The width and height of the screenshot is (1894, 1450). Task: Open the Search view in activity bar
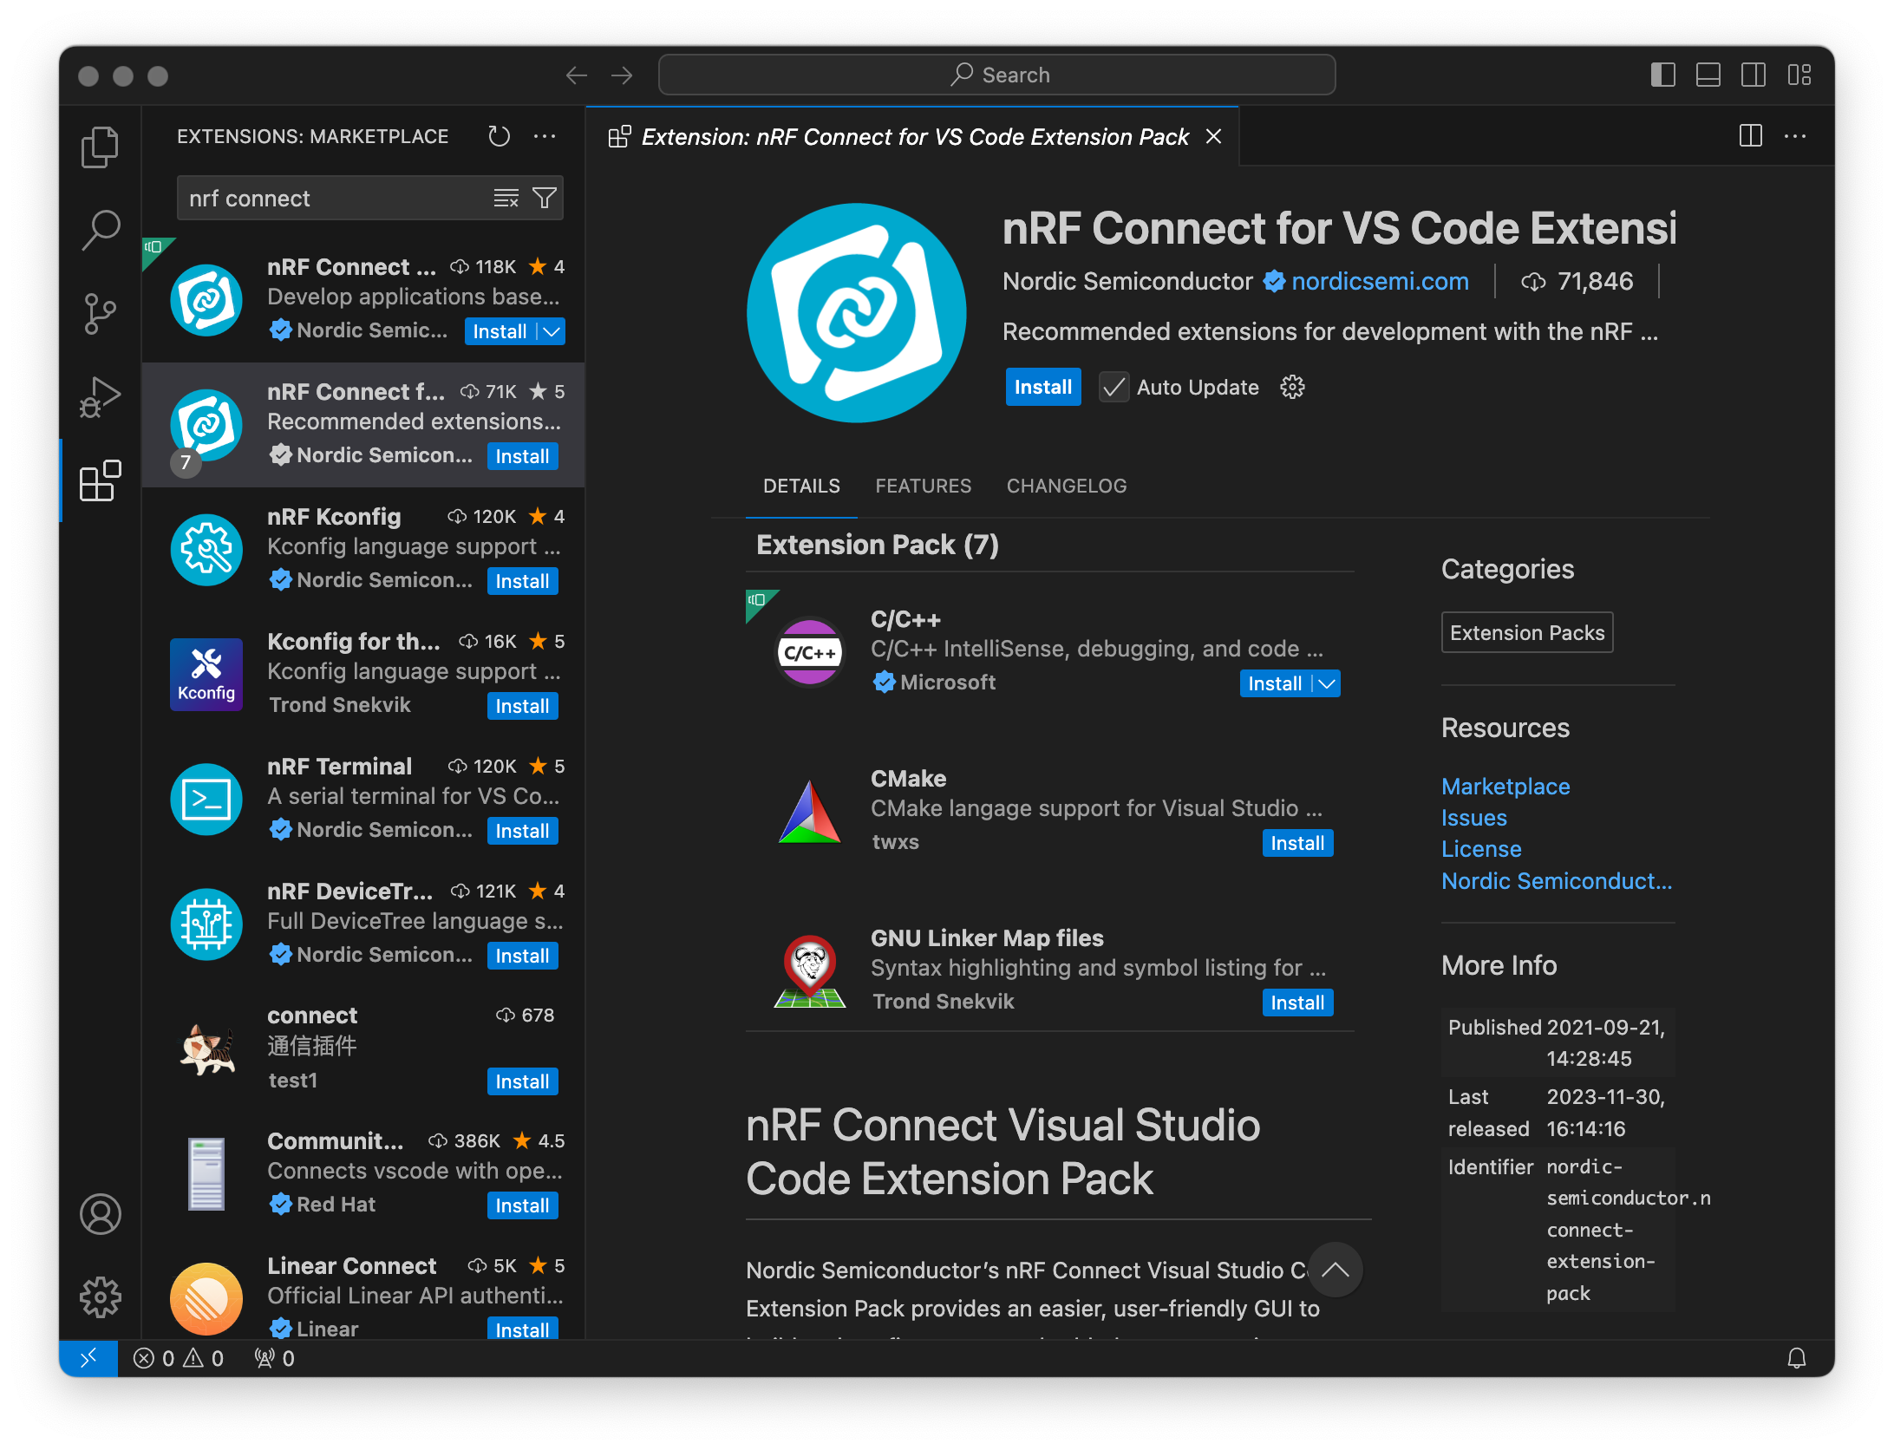100,230
